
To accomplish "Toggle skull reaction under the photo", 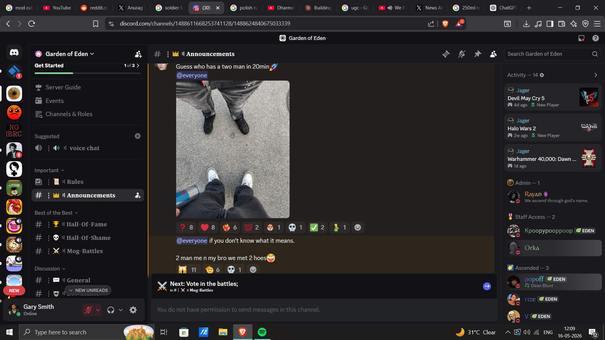I will [x=295, y=227].
